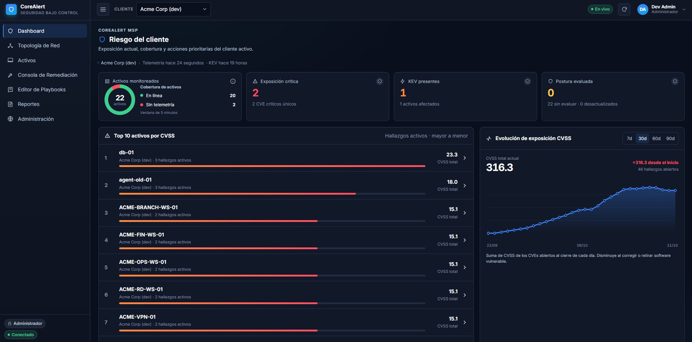
Task: Switch chart range to 90d
Action: pos(671,139)
